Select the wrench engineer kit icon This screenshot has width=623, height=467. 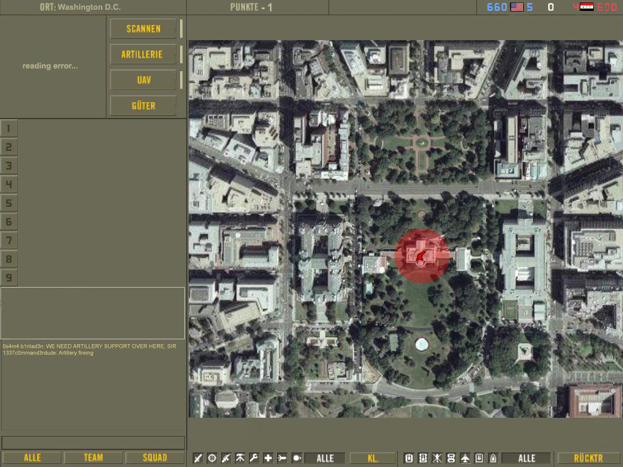tap(254, 458)
